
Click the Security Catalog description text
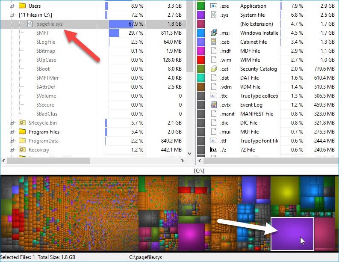[258, 69]
